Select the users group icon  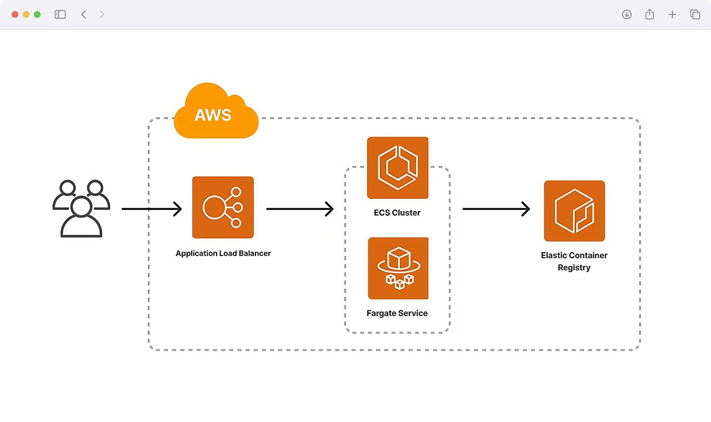81,209
